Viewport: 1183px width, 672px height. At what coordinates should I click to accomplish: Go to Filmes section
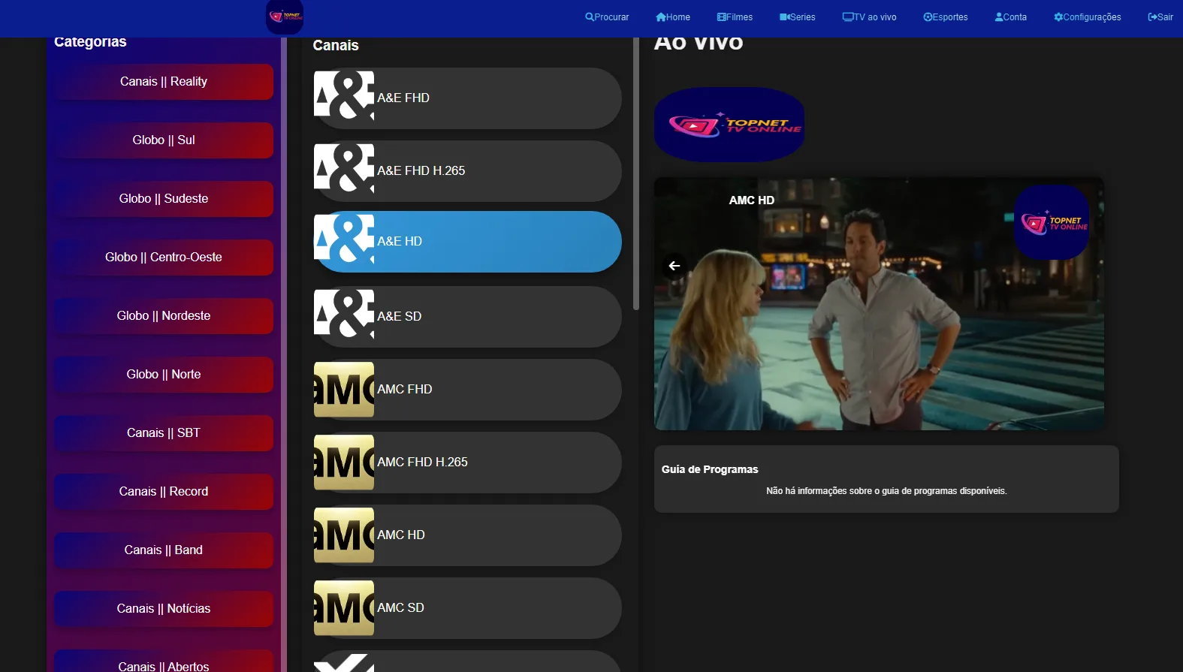point(735,17)
